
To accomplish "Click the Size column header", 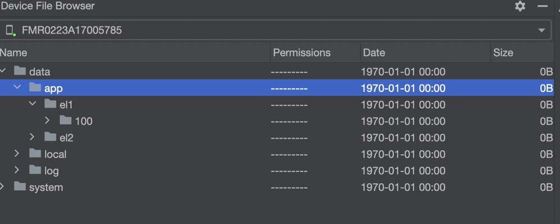I will [x=503, y=53].
